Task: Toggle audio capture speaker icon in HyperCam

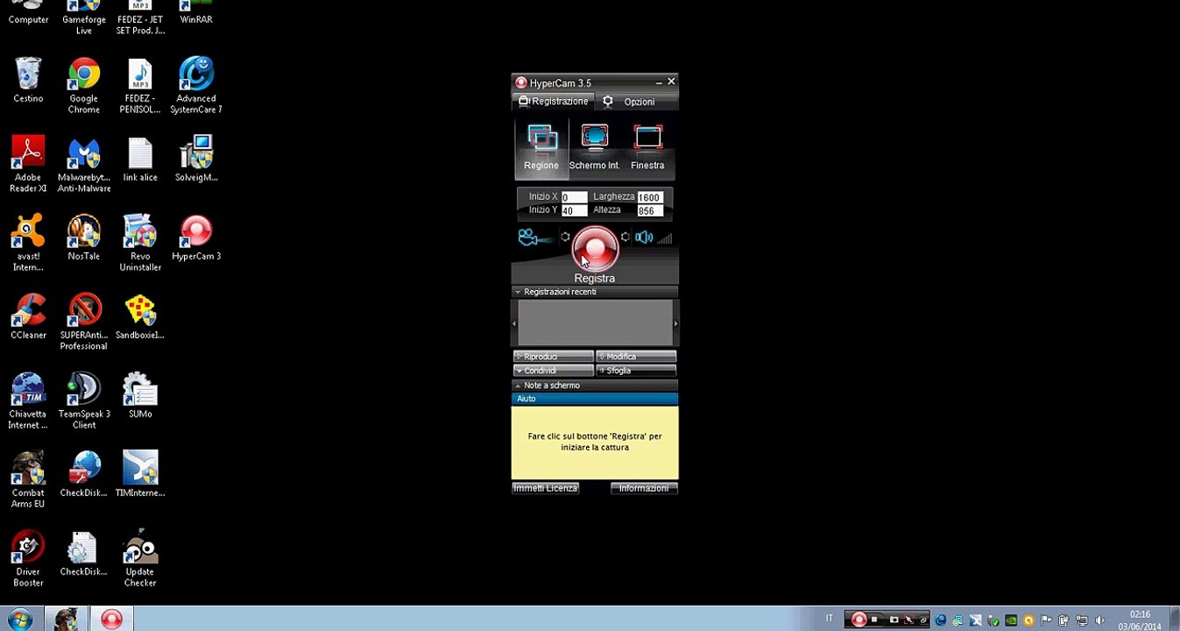Action: tap(644, 238)
